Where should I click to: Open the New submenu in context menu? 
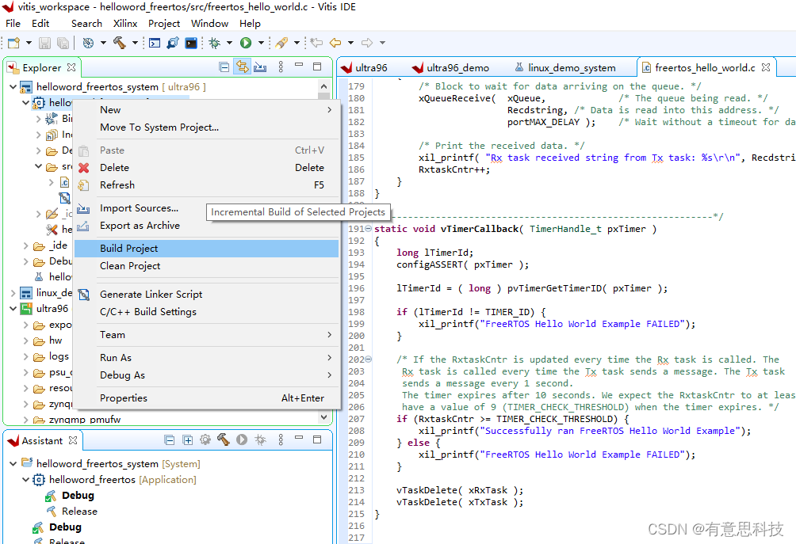pos(207,110)
